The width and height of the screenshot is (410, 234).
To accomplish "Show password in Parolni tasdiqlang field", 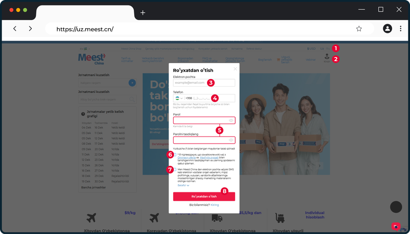I will [x=231, y=140].
